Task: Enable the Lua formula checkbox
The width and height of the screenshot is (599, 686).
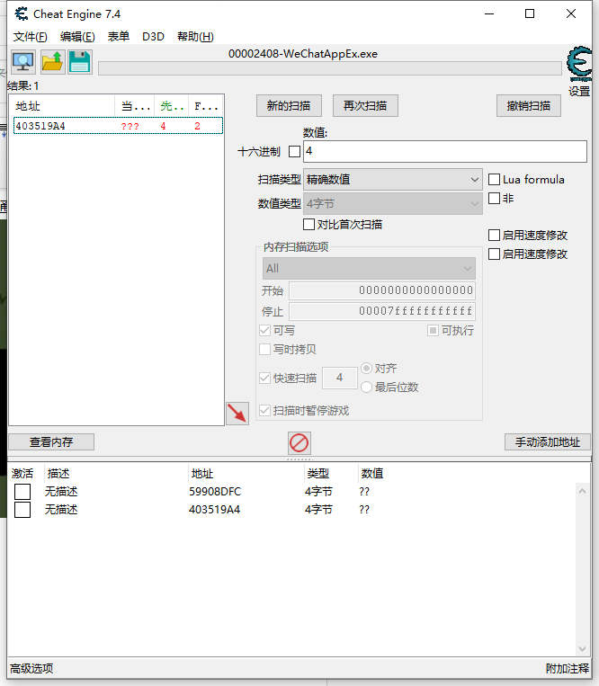Action: (494, 180)
